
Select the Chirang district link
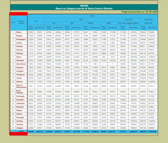[x=19, y=46]
